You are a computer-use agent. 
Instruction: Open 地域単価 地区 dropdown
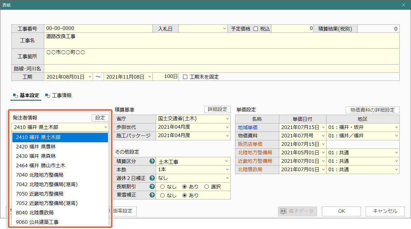tap(396, 127)
